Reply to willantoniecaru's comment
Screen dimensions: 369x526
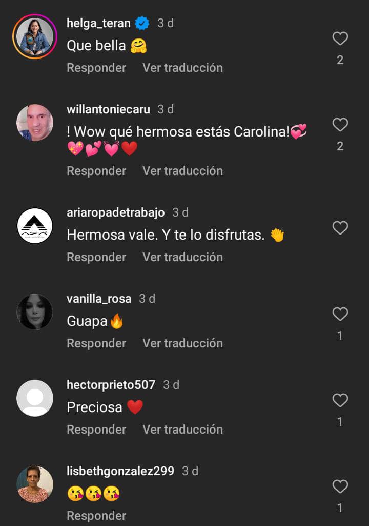coord(96,171)
